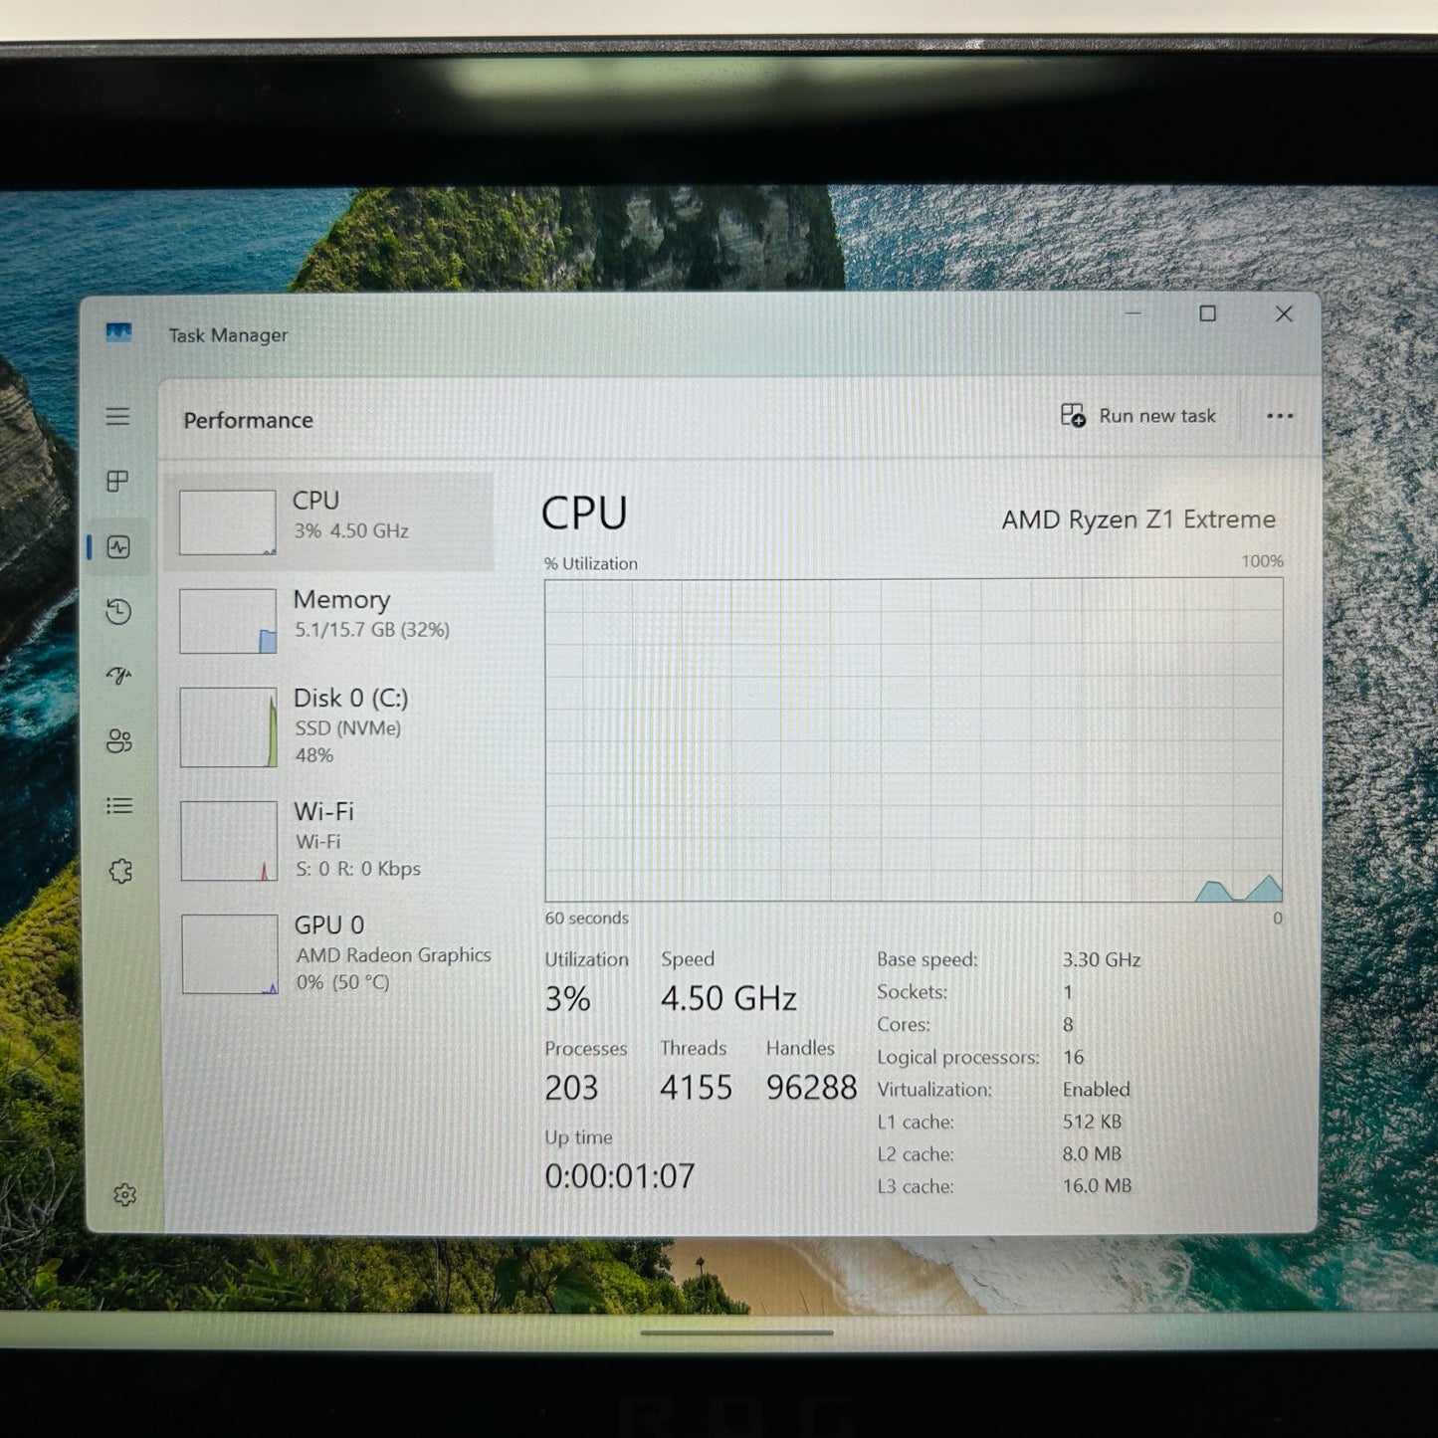Click the processes count 203

pos(571,1088)
